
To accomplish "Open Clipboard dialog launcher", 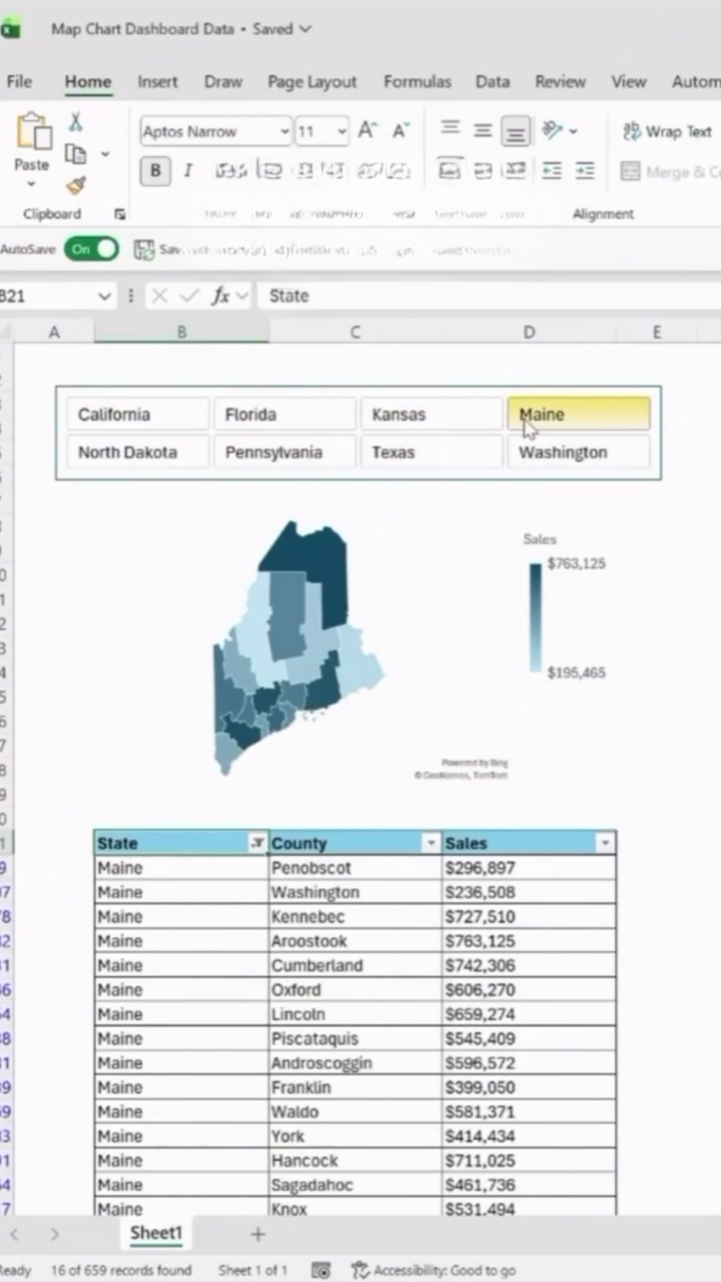I will pyautogui.click(x=119, y=214).
